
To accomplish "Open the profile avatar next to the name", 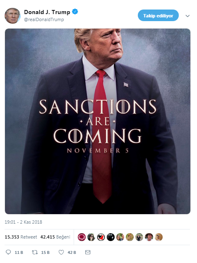I will point(12,16).
